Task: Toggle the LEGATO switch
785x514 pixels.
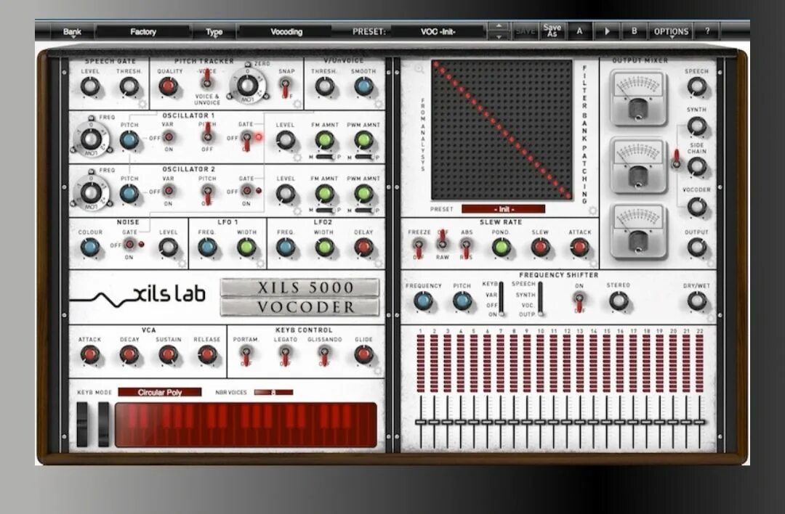Action: [285, 356]
